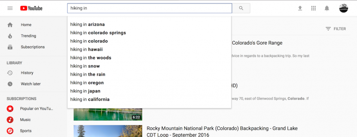Click the Home icon in the sidebar
This screenshot has width=357, height=137.
[x=10, y=25]
